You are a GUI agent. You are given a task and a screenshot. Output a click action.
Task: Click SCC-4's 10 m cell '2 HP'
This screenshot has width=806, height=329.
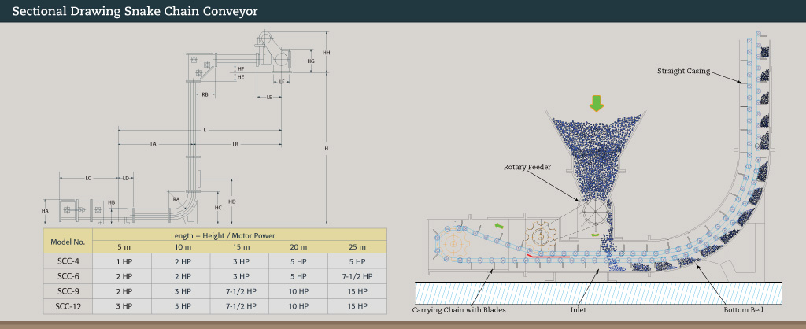tap(181, 261)
